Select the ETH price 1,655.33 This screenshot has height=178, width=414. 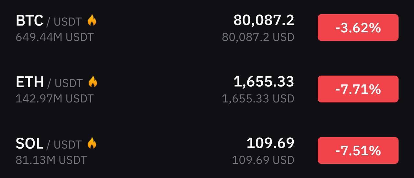click(x=264, y=82)
